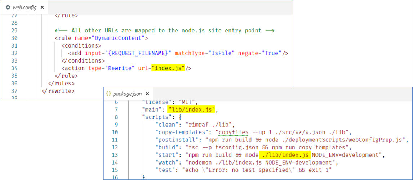This screenshot has width=413, height=180.
Task: Click the comment about node.js site entry point
Action: point(165,31)
